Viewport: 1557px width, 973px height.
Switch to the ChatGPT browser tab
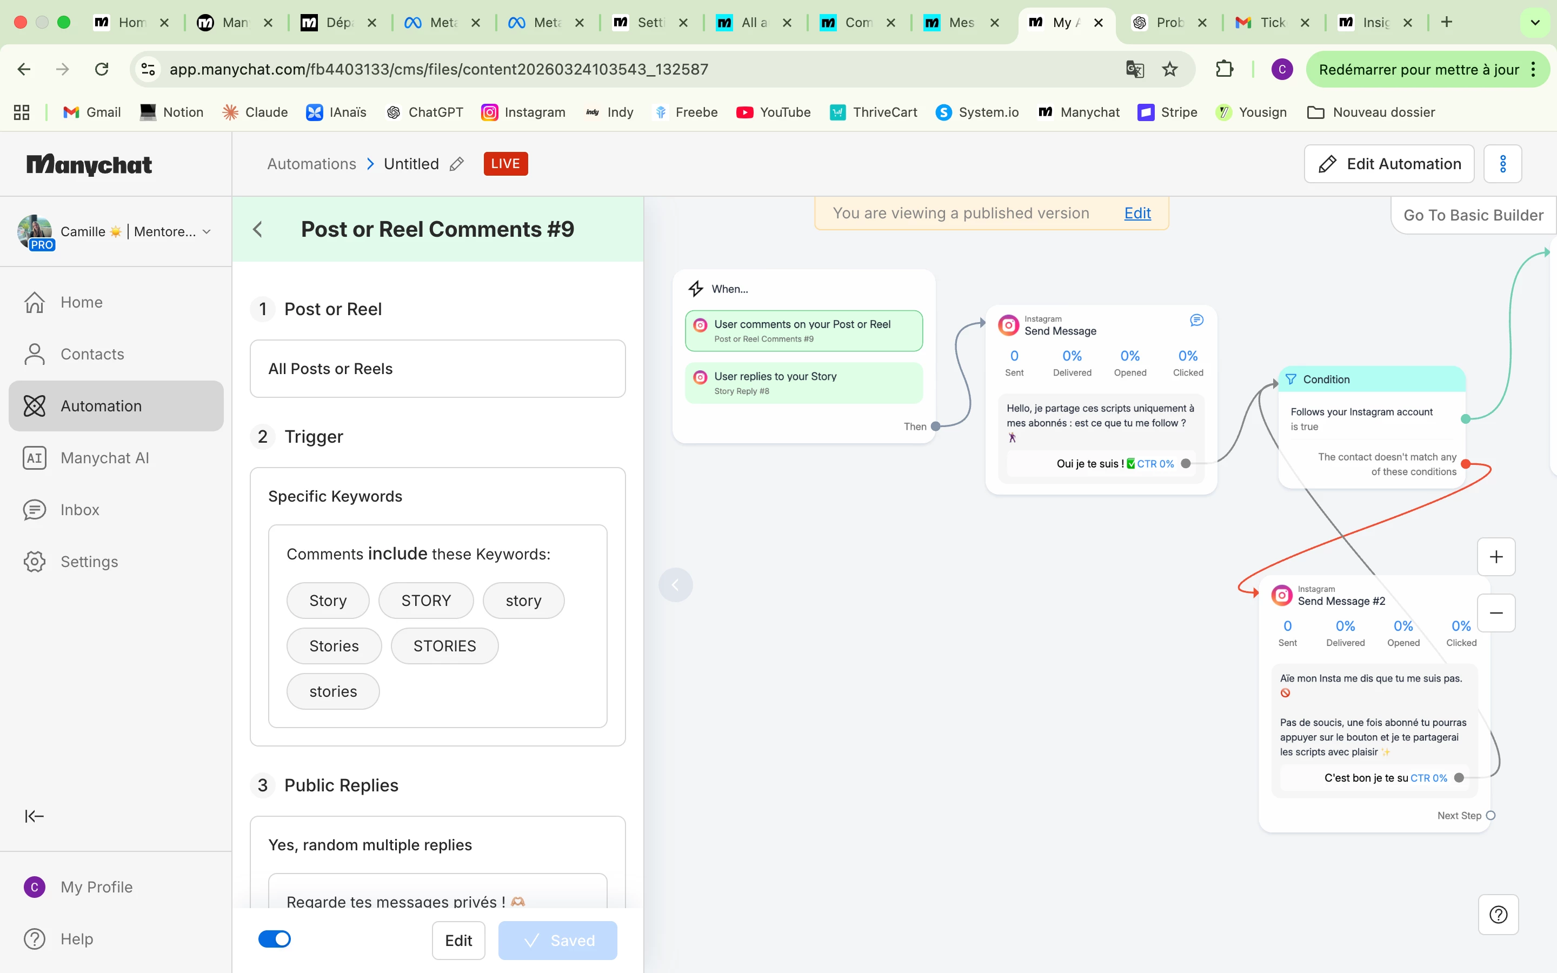click(x=1166, y=23)
